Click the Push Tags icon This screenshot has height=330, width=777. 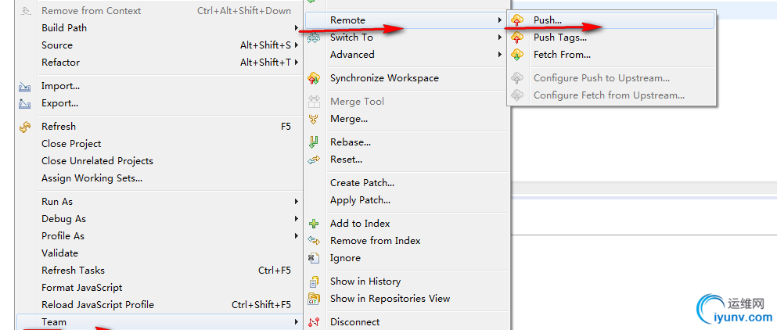point(517,38)
